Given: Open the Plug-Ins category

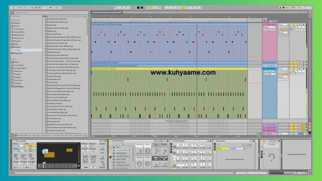Looking at the screenshot, I should click(17, 41).
